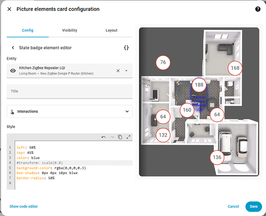Screen dimensions: 266x216
Task: Click the commented '#transform: scale(0.8)' line
Action: (40, 163)
